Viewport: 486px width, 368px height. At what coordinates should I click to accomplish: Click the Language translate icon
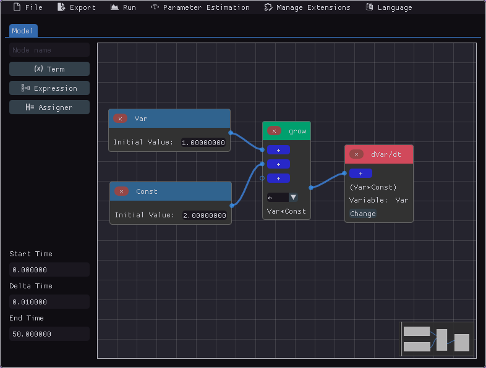[369, 7]
